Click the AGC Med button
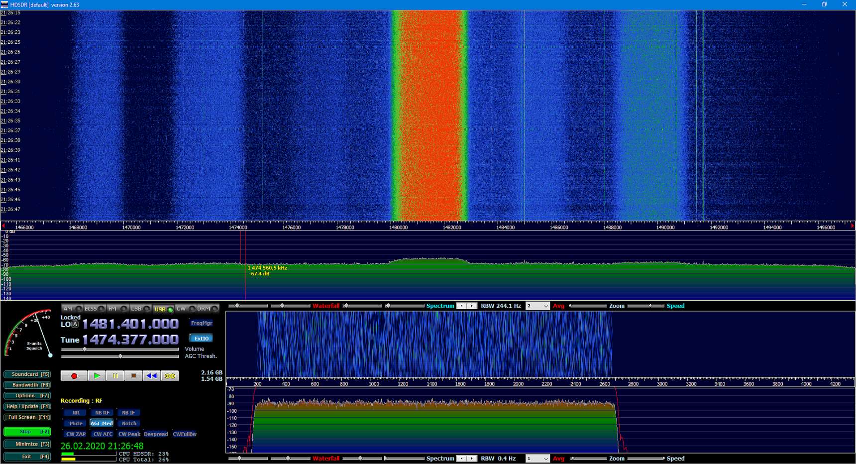The height and width of the screenshot is (464, 856). (102, 423)
